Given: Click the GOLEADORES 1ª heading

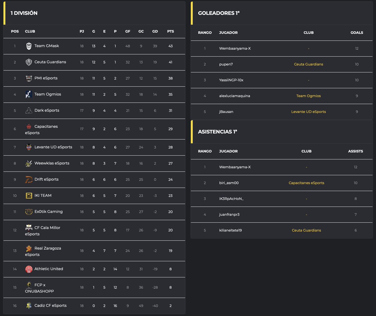Looking at the screenshot, I should coord(219,13).
